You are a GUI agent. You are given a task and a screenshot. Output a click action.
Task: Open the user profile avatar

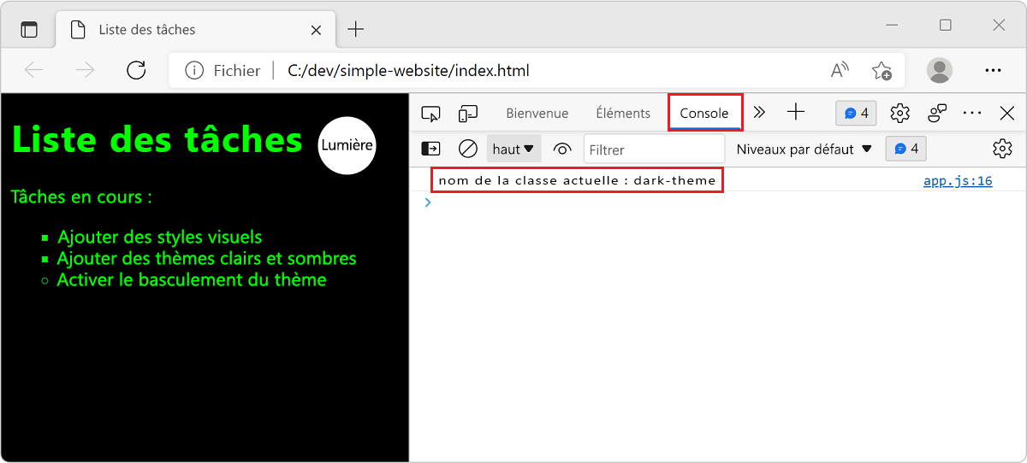point(940,70)
